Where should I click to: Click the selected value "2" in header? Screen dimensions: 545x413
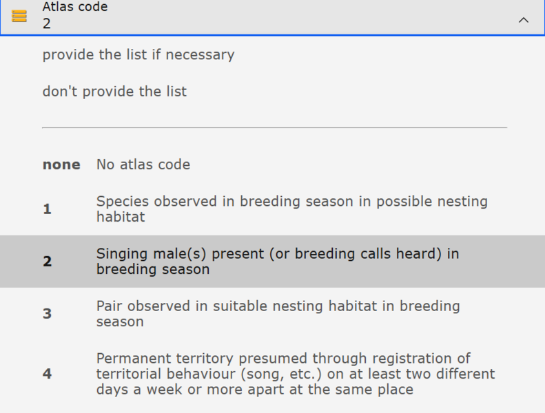pyautogui.click(x=47, y=23)
